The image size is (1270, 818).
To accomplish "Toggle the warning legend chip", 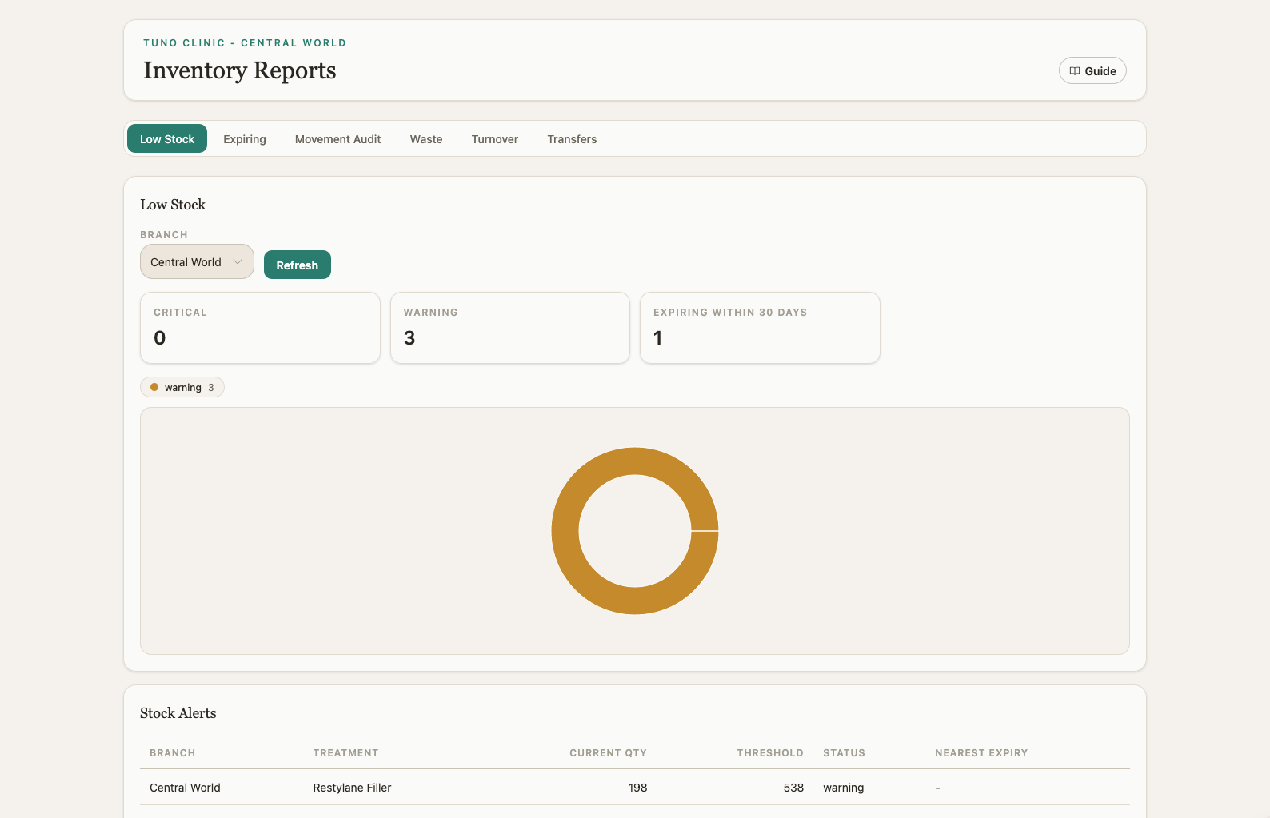I will [182, 387].
